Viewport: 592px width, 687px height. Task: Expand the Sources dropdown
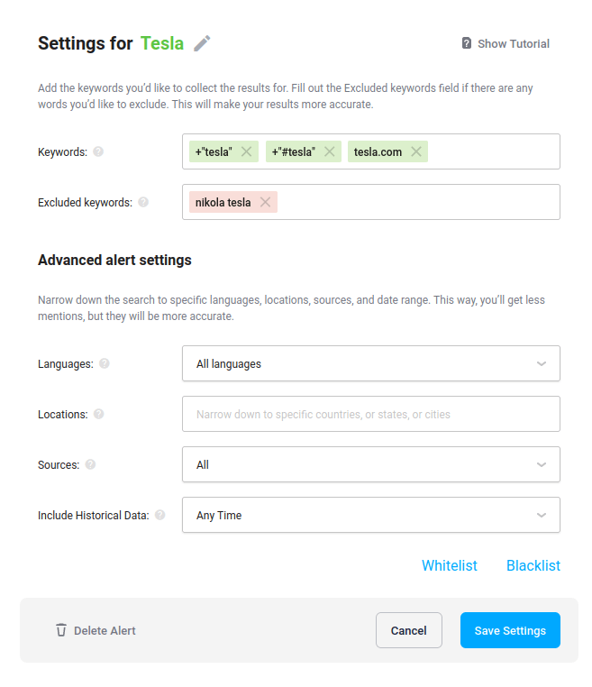370,464
